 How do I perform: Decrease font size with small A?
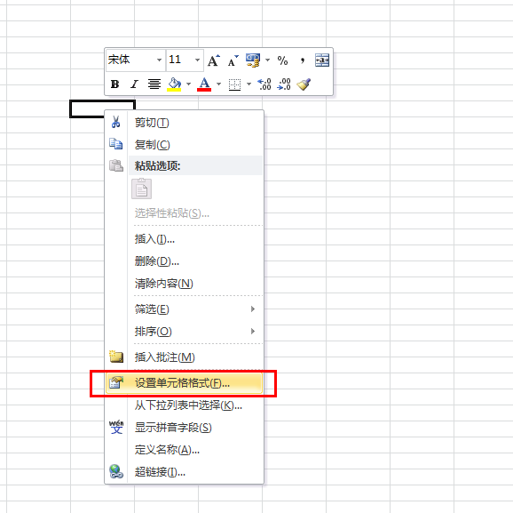(x=233, y=60)
